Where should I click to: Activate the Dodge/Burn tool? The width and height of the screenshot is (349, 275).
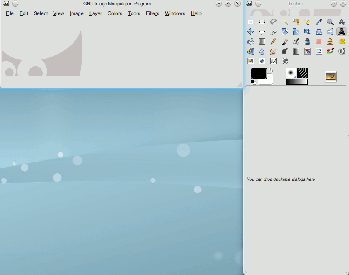click(285, 51)
